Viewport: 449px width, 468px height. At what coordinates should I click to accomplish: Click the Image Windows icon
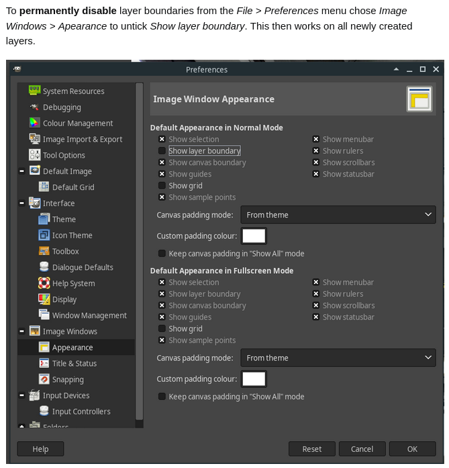tap(35, 331)
